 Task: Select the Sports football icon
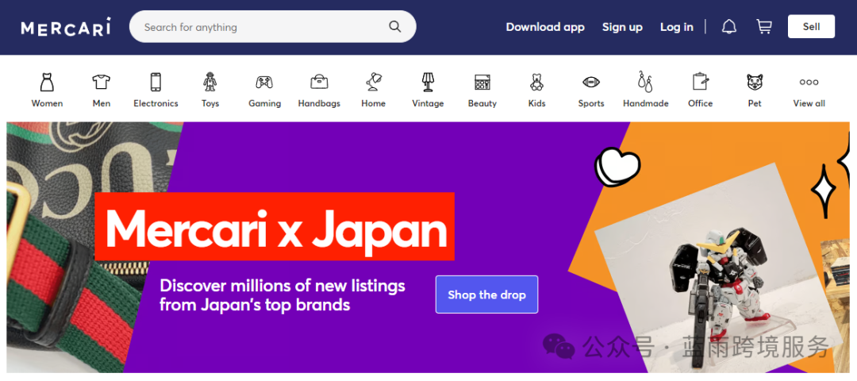(591, 83)
